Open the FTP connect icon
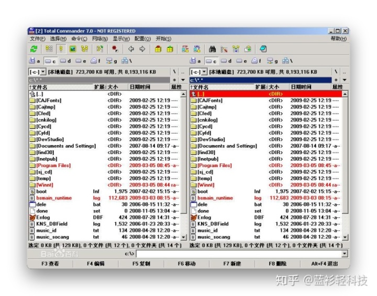Image resolution: width=377 pixels, height=296 pixels. (x=185, y=49)
